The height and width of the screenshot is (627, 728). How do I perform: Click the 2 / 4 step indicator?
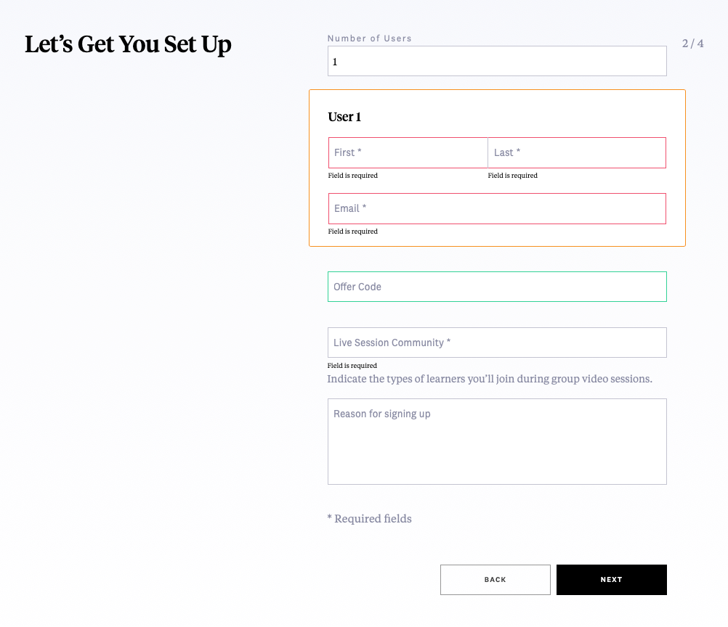coord(692,44)
